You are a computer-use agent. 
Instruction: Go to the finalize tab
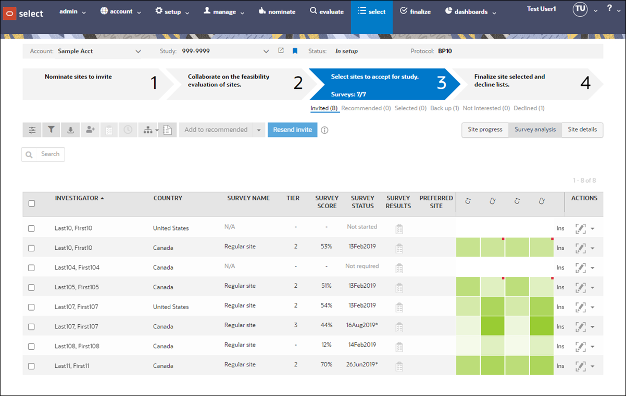415,11
